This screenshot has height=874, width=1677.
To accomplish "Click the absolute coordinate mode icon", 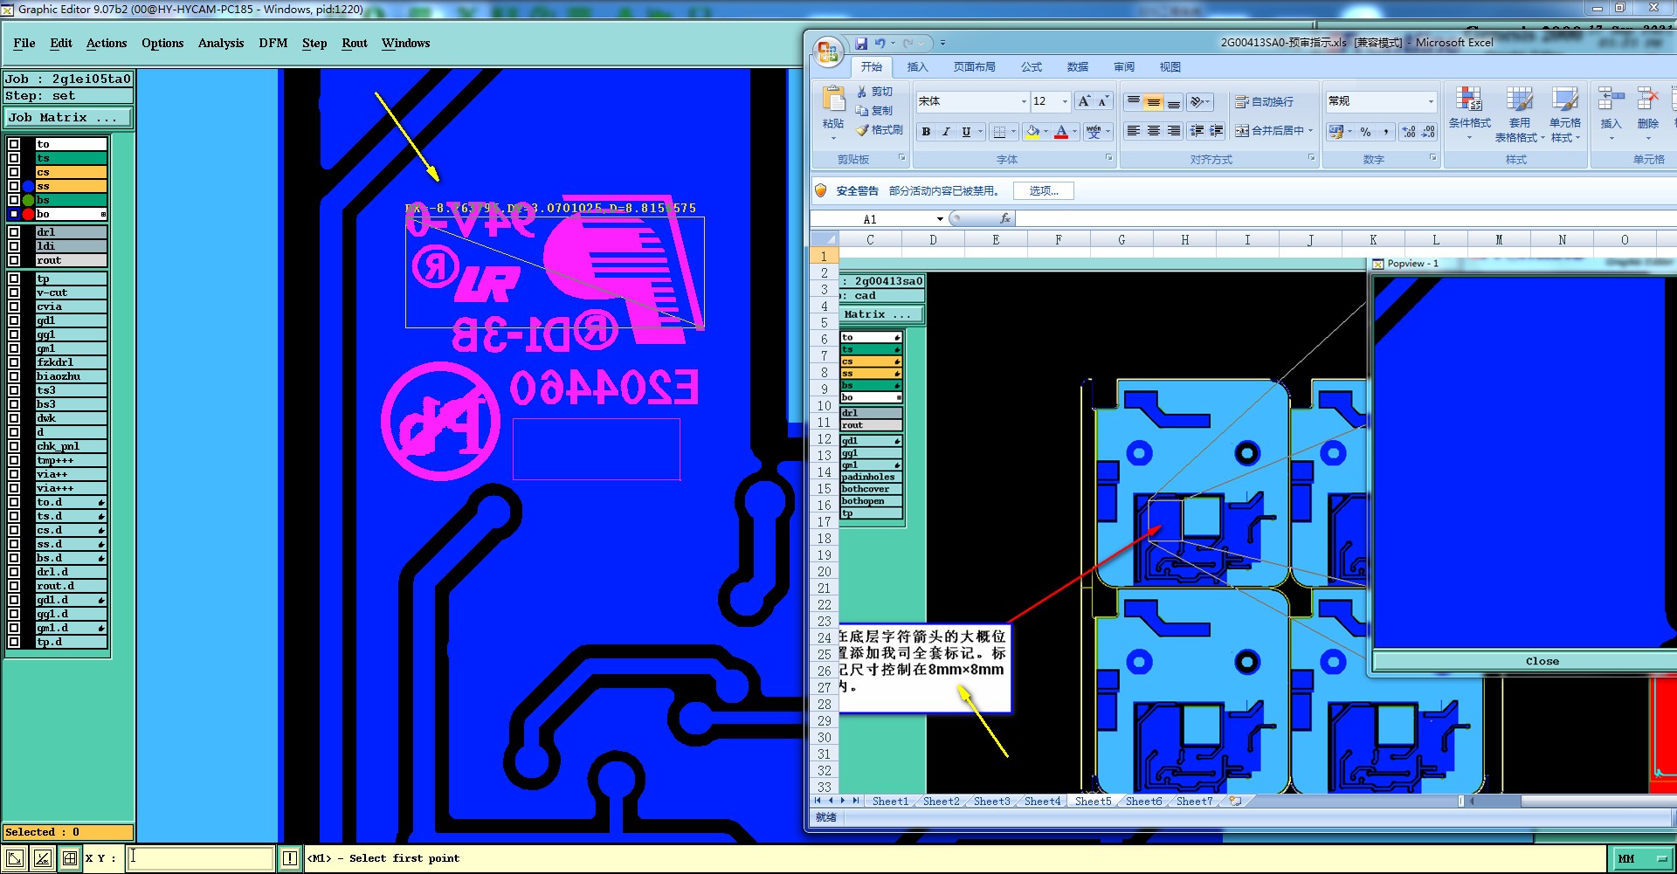I will coord(15,858).
